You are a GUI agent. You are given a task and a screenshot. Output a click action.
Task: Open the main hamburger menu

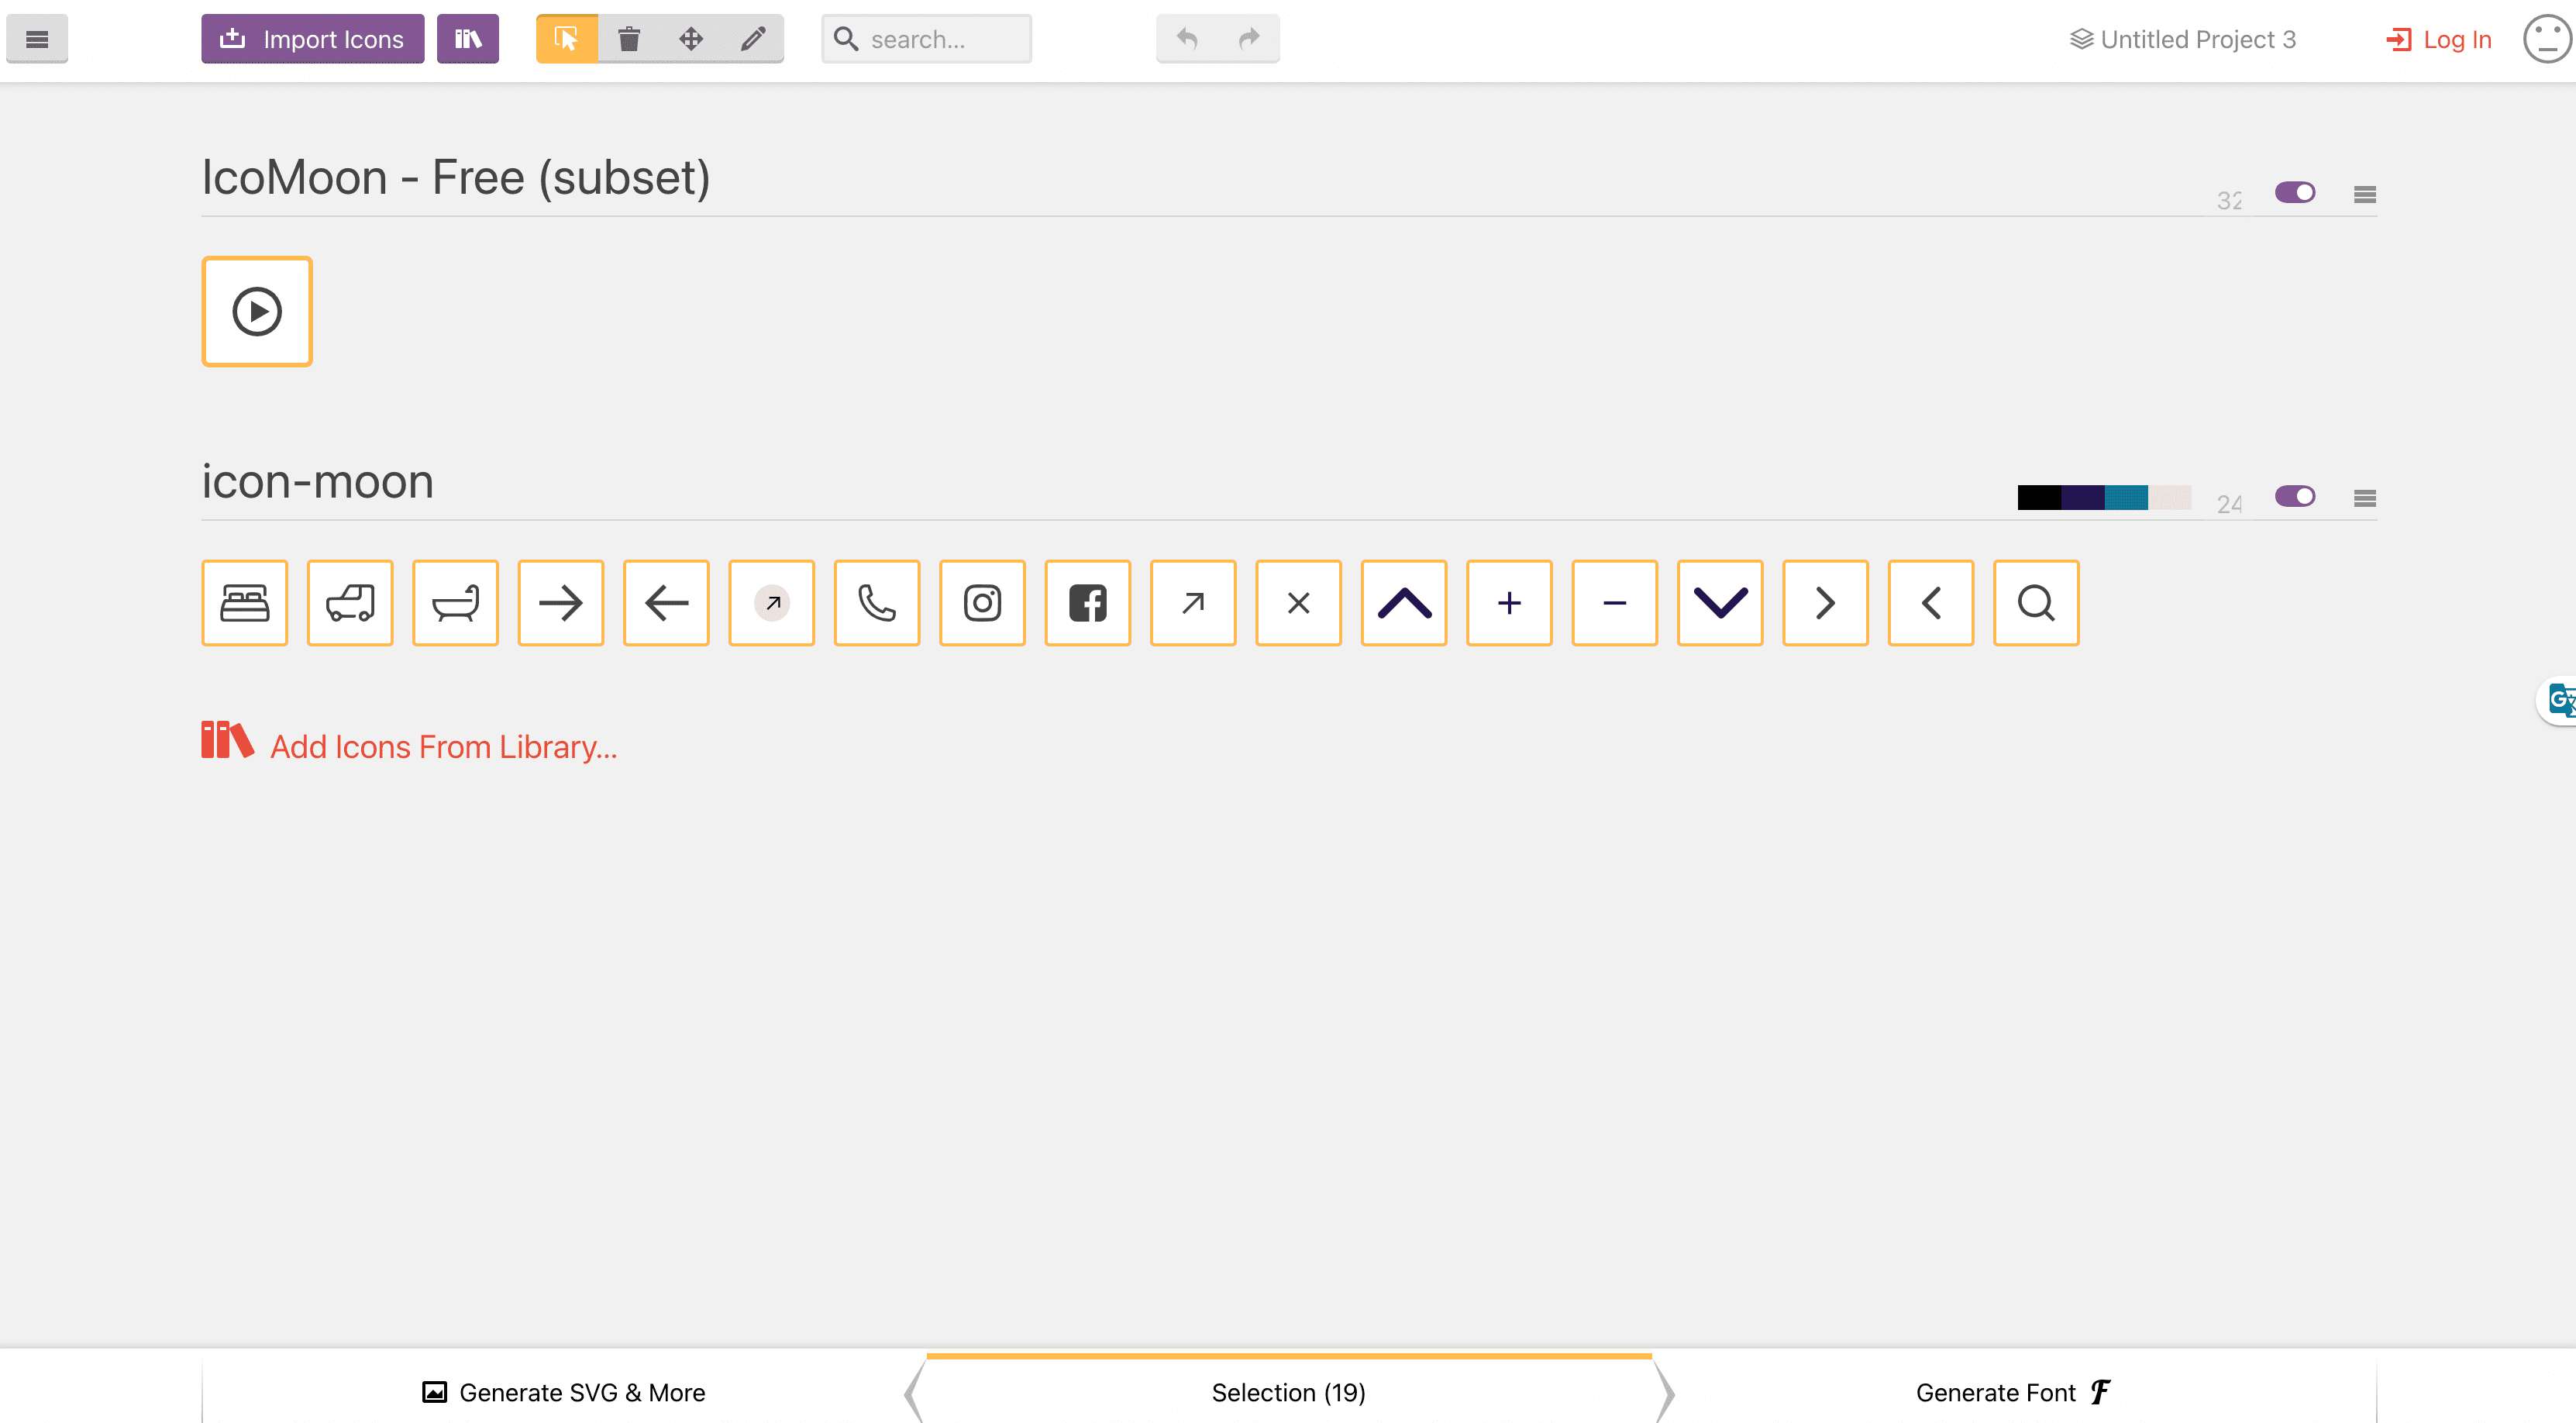click(x=37, y=39)
